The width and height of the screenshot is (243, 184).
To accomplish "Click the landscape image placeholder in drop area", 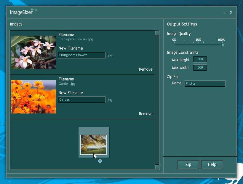I will point(94,142).
